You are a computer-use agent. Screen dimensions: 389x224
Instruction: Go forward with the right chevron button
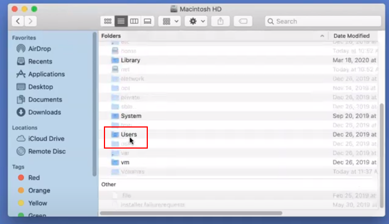click(31, 21)
